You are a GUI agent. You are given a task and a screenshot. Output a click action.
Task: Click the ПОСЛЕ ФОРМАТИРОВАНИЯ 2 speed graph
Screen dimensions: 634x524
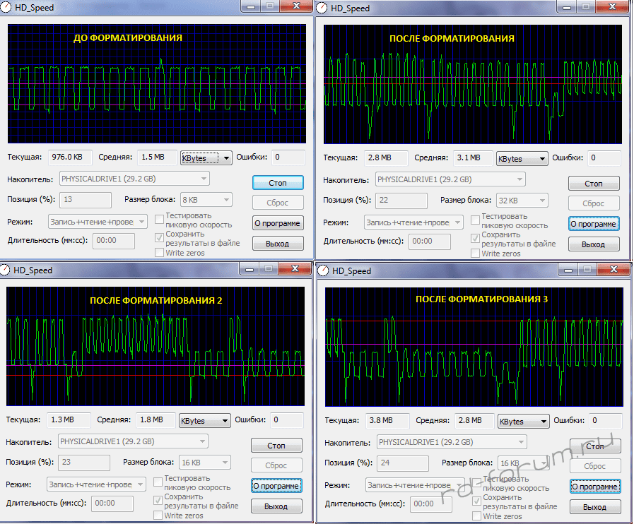pyautogui.click(x=155, y=346)
